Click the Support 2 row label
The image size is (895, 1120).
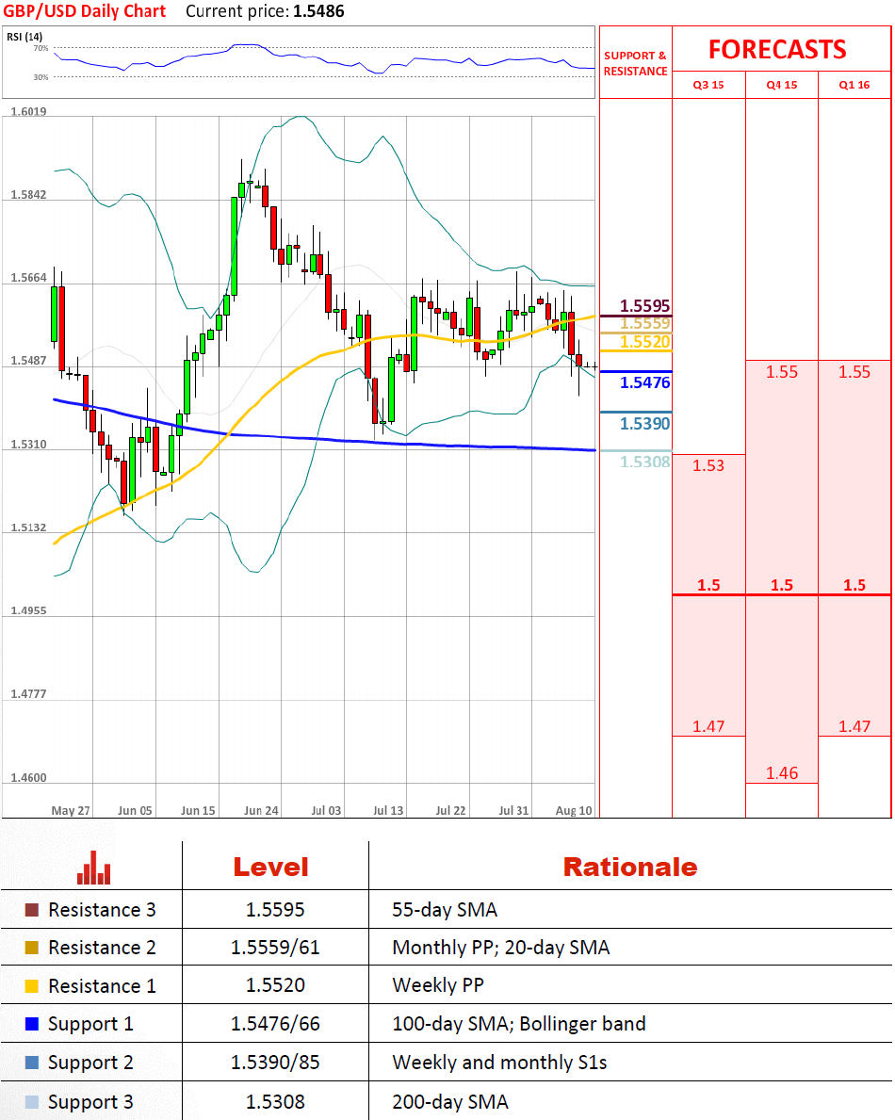[x=90, y=1063]
